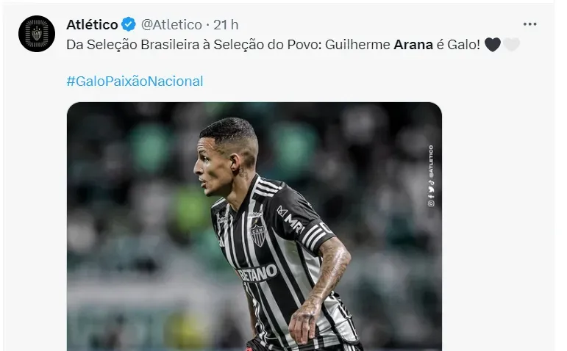This screenshot has width=567, height=351.
Task: Click the black heart emoji
Action: (x=492, y=46)
